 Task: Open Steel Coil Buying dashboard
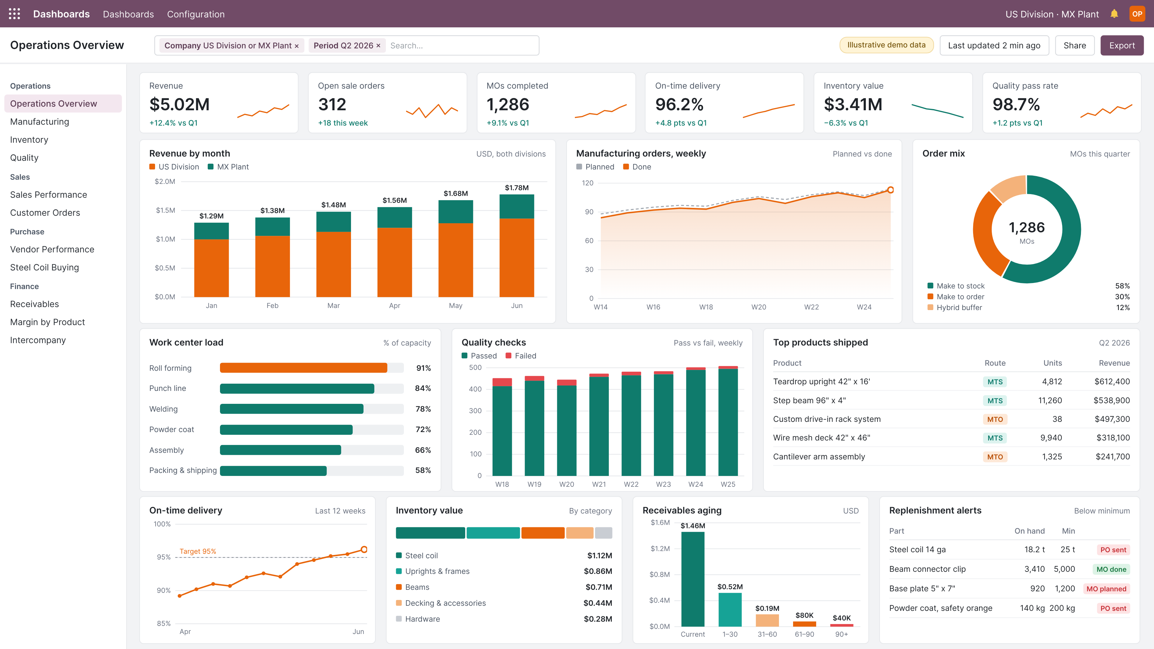[63, 267]
